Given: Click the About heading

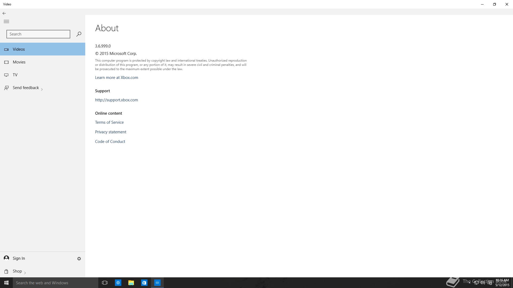Looking at the screenshot, I should point(107,28).
